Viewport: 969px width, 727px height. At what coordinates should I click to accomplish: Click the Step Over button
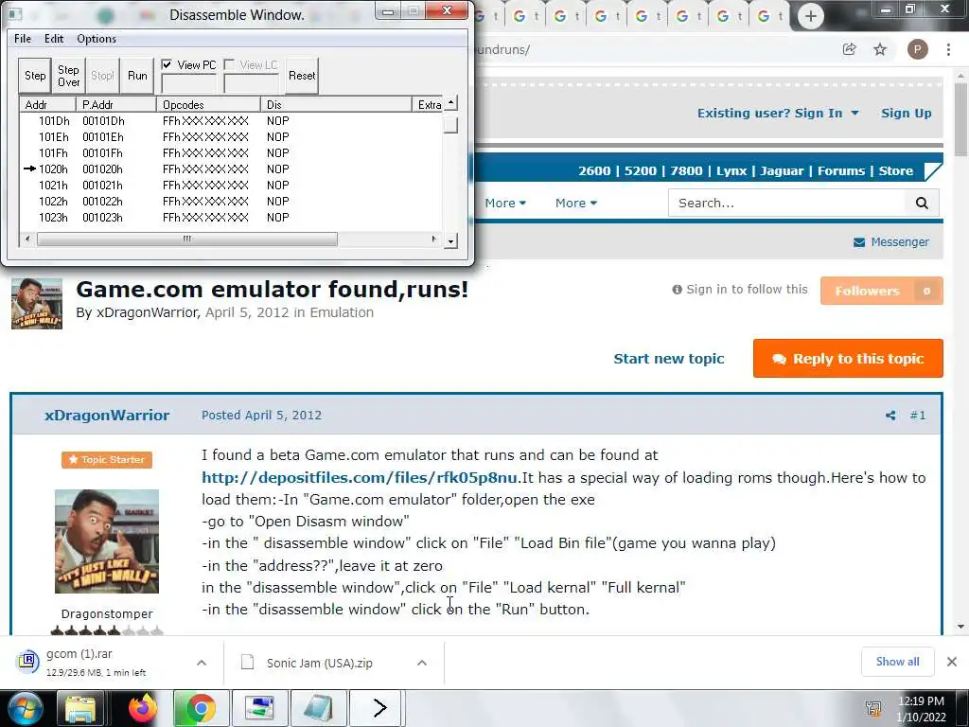(68, 76)
